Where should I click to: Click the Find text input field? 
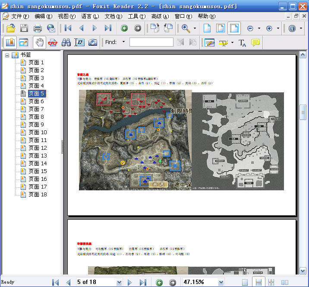pos(151,42)
